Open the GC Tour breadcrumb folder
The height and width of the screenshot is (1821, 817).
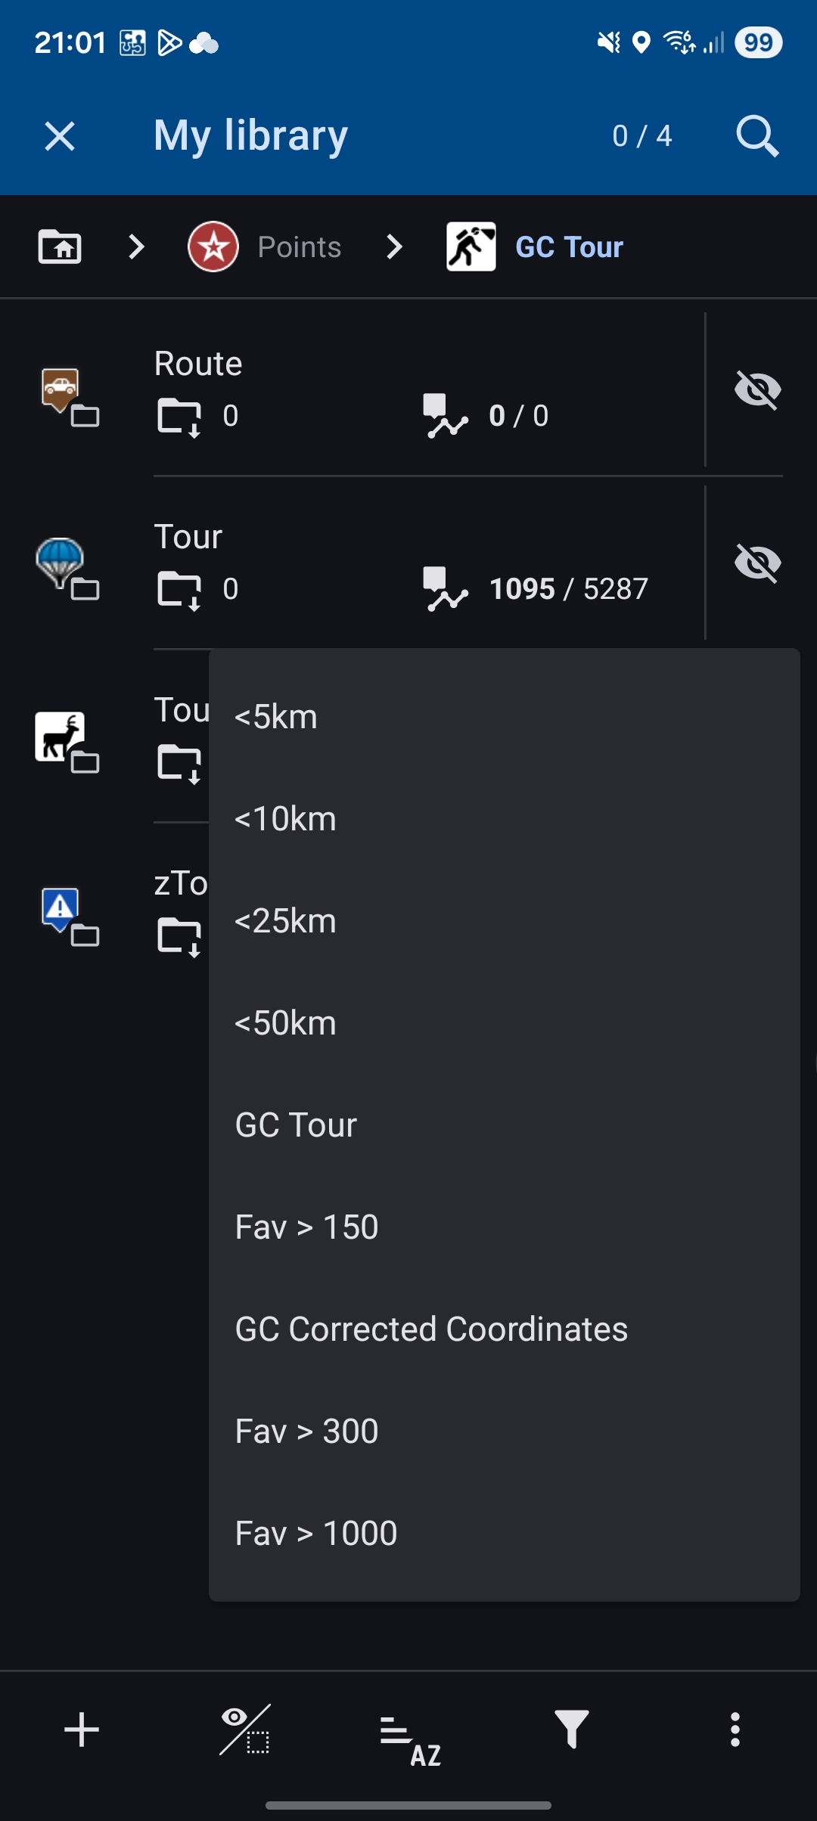pyautogui.click(x=536, y=247)
